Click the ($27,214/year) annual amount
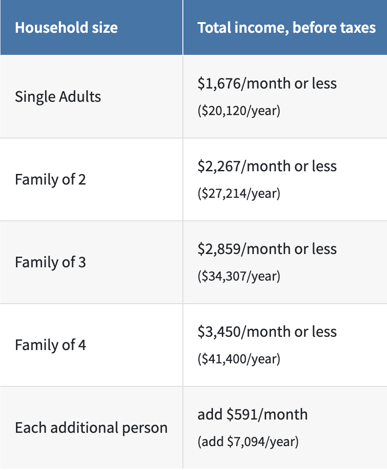The width and height of the screenshot is (387, 470). pyautogui.click(x=239, y=193)
